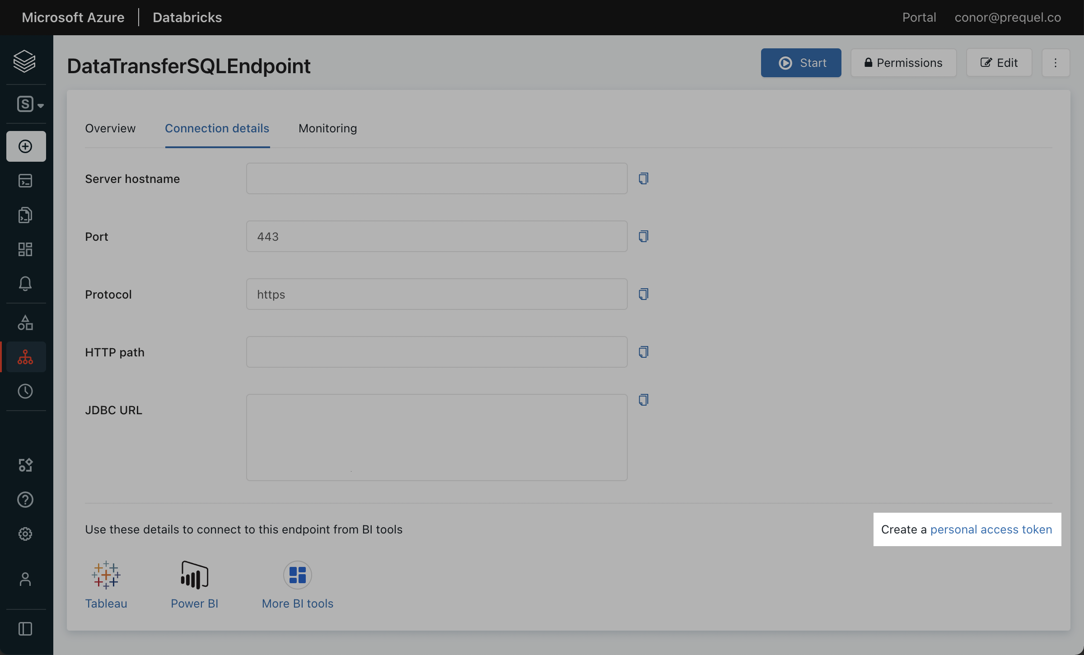Click inside the HTTP path input field

click(x=436, y=351)
